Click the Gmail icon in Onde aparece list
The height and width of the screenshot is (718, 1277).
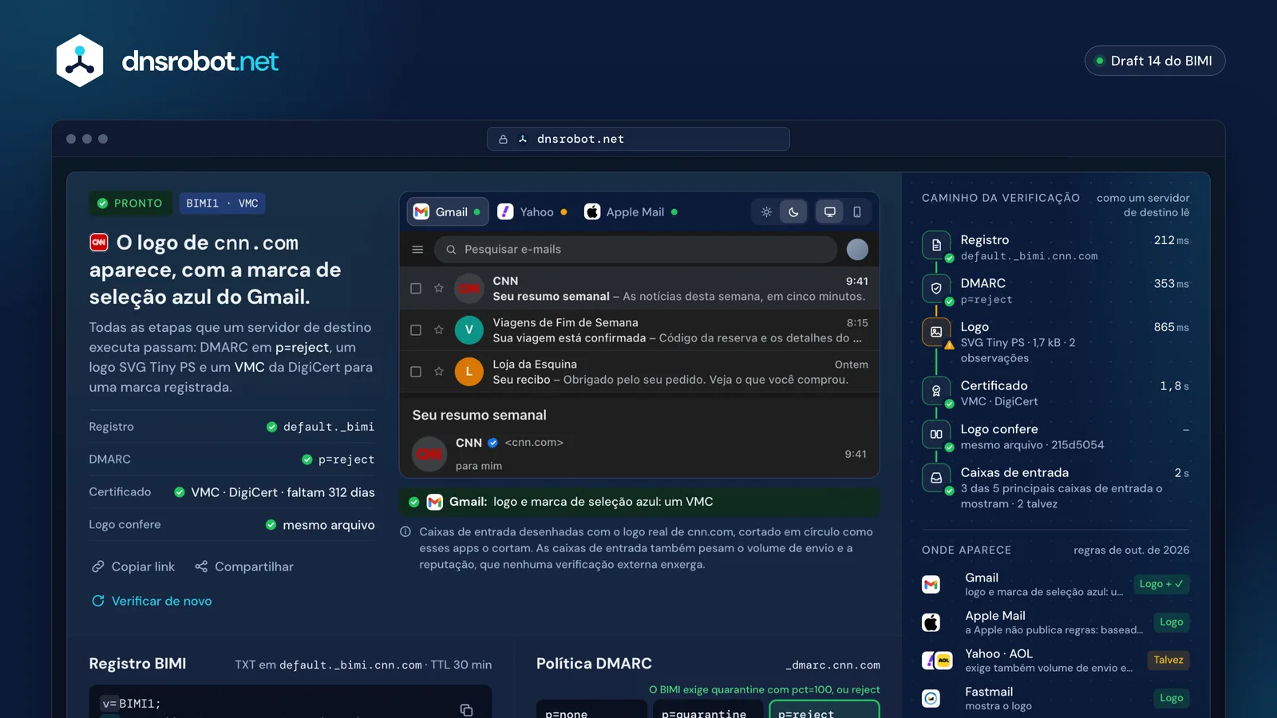tap(931, 584)
